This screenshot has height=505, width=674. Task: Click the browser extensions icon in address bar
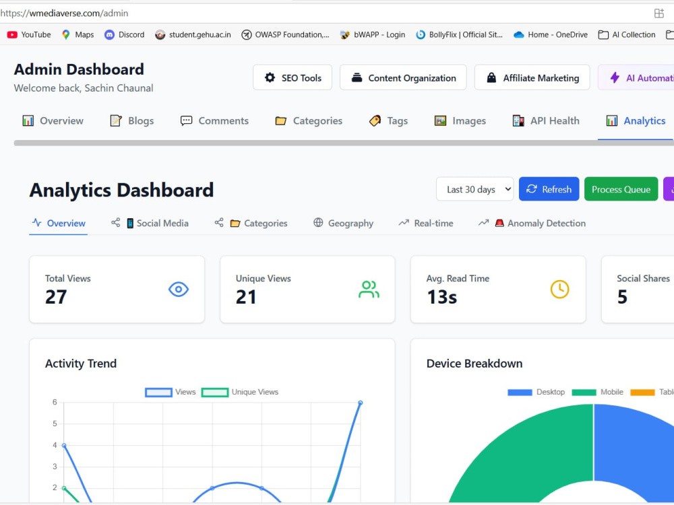point(659,13)
